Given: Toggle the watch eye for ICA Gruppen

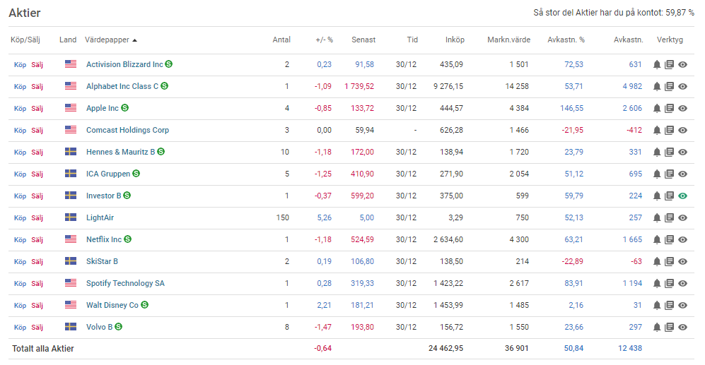Looking at the screenshot, I should click(x=682, y=174).
